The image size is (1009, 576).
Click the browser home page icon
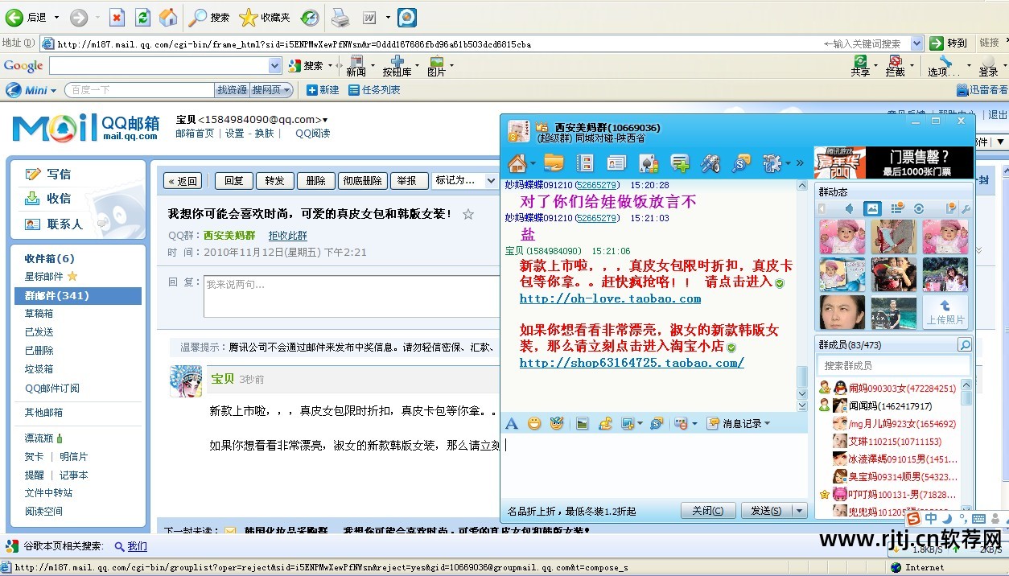[x=168, y=17]
